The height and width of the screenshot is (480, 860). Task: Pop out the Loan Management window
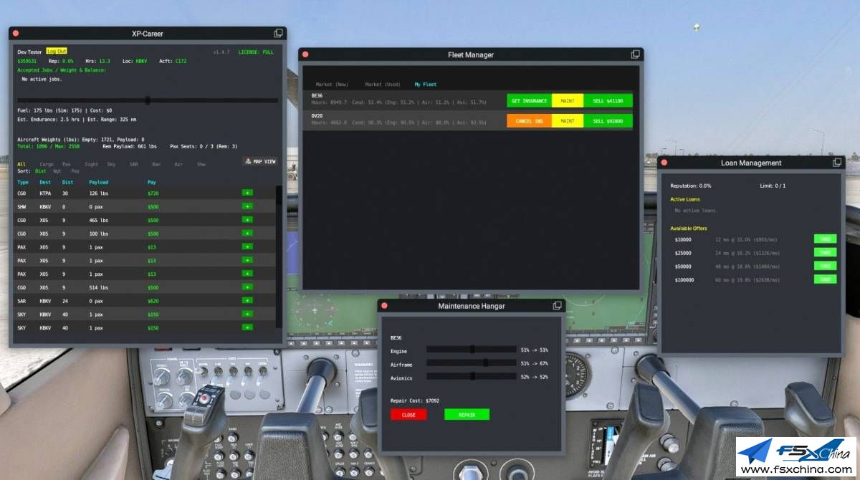click(837, 163)
